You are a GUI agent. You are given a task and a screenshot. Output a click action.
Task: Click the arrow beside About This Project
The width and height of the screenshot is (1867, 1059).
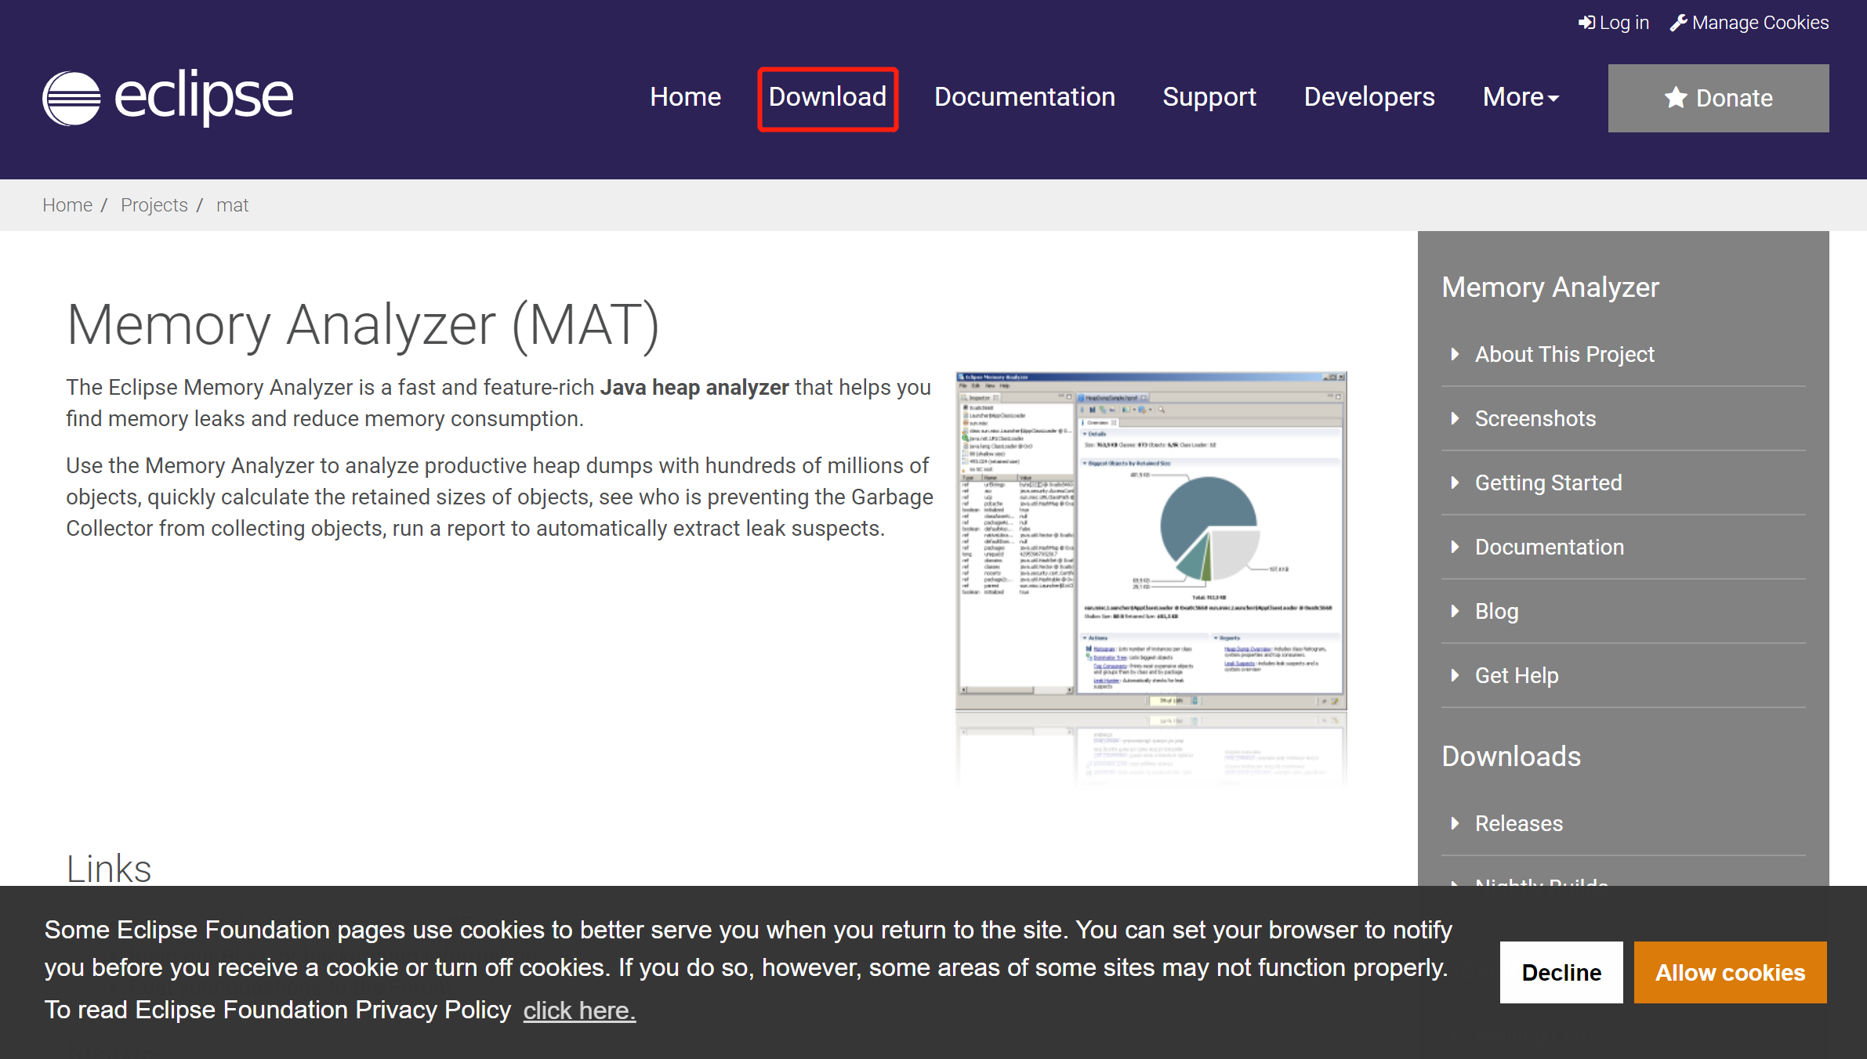coord(1455,354)
